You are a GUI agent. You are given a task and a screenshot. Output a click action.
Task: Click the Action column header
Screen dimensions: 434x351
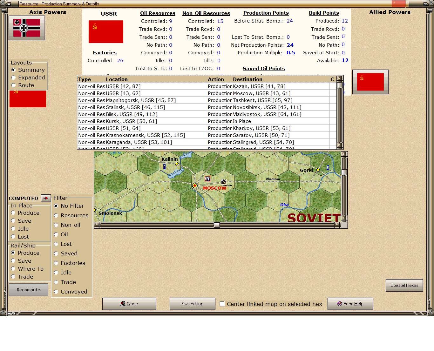pyautogui.click(x=220, y=79)
